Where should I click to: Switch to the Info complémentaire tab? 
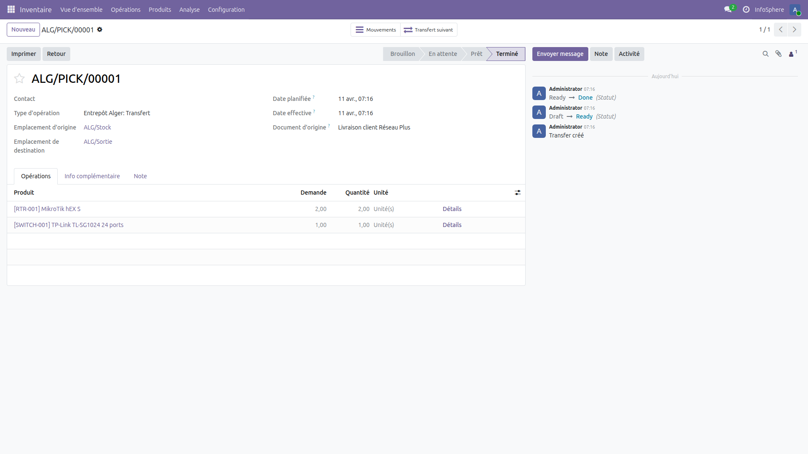click(92, 176)
